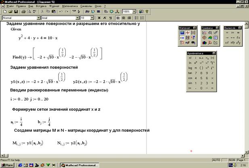Open Graph palette icon in Math toolbar

point(188,33)
